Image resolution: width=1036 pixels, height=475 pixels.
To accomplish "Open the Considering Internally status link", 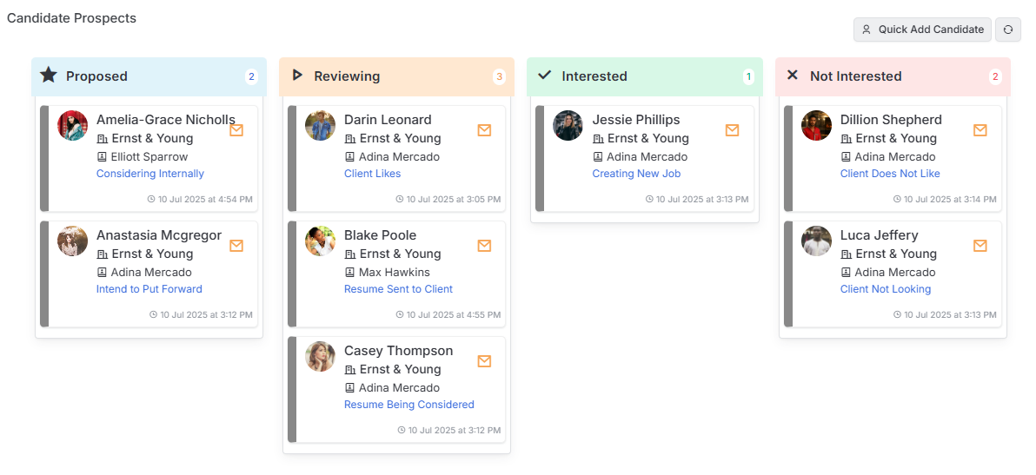I will pyautogui.click(x=150, y=174).
